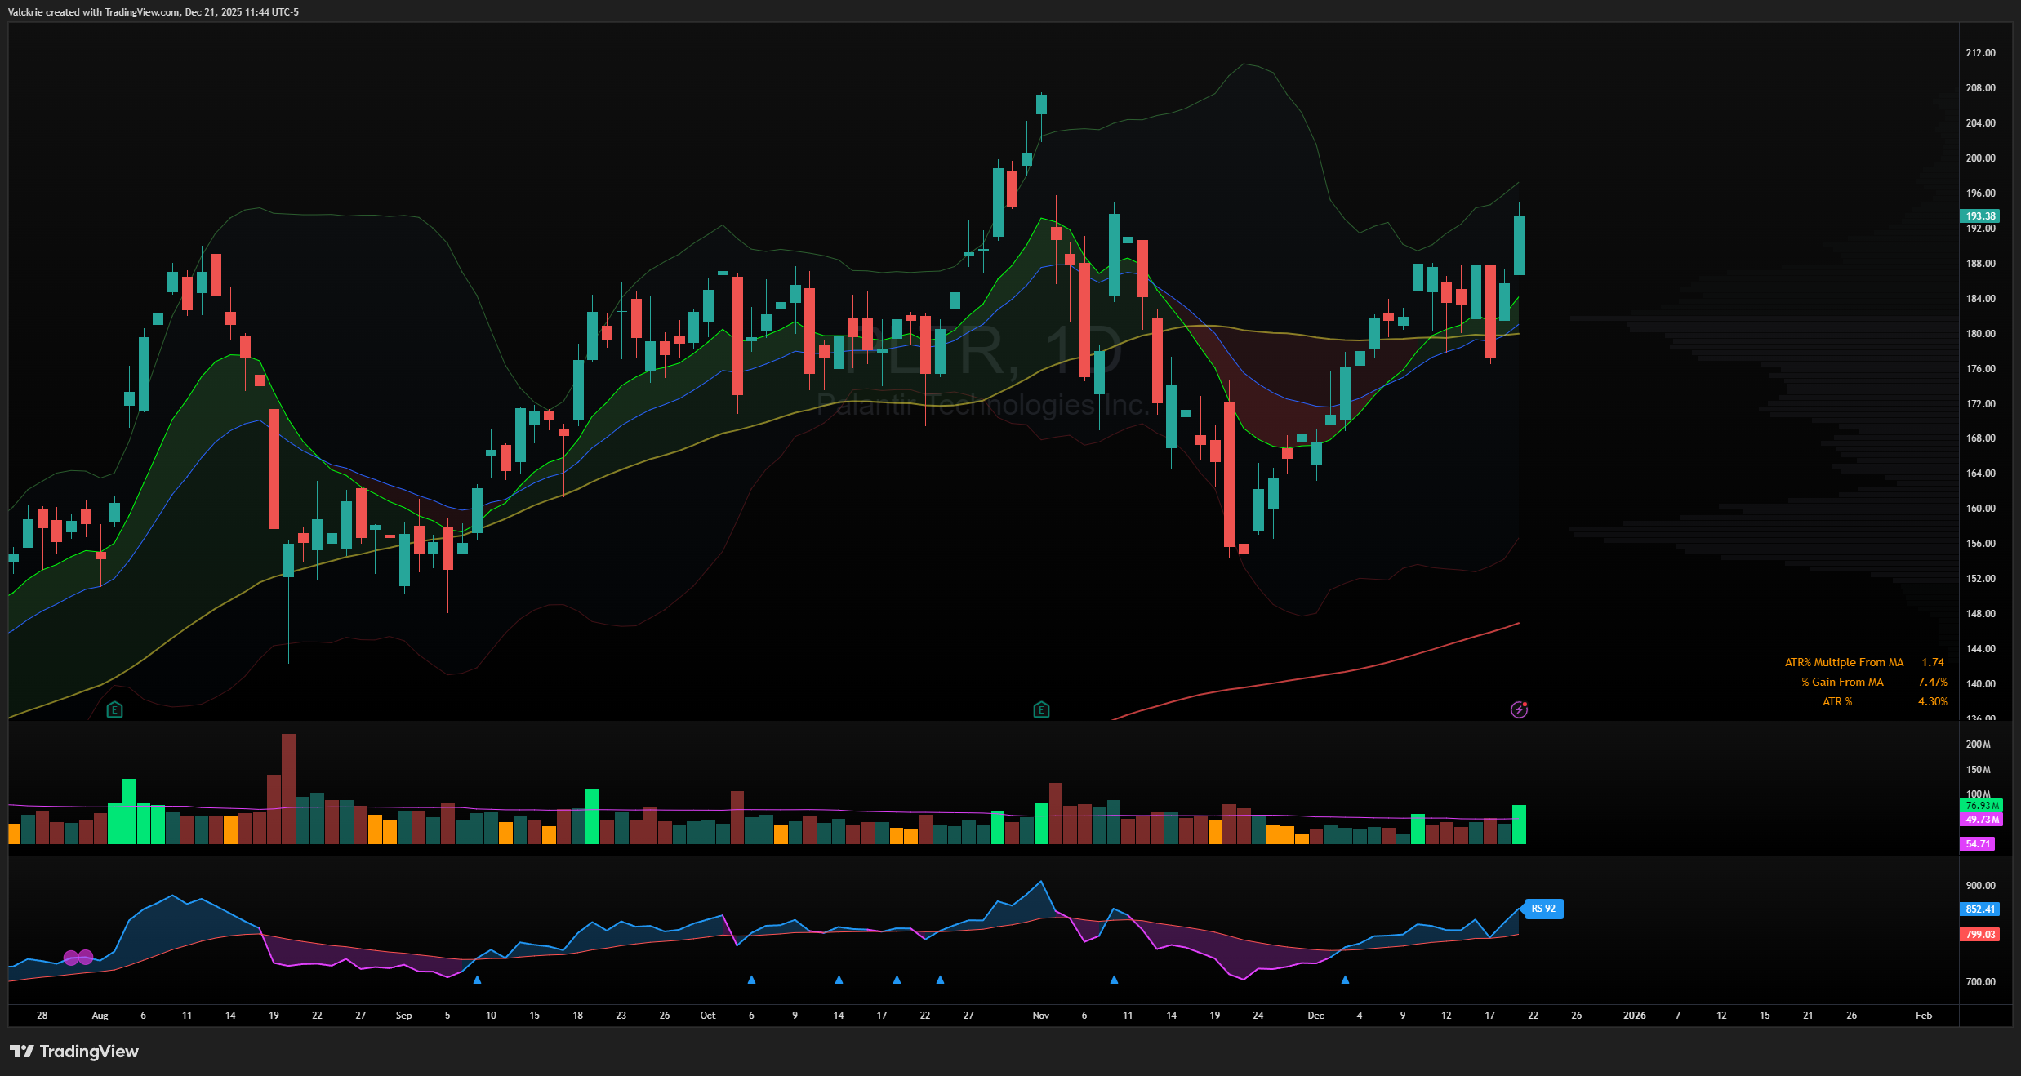Viewport: 2021px width, 1076px height.
Task: Click the blue triangle marker under Oct 14
Action: coord(839,979)
